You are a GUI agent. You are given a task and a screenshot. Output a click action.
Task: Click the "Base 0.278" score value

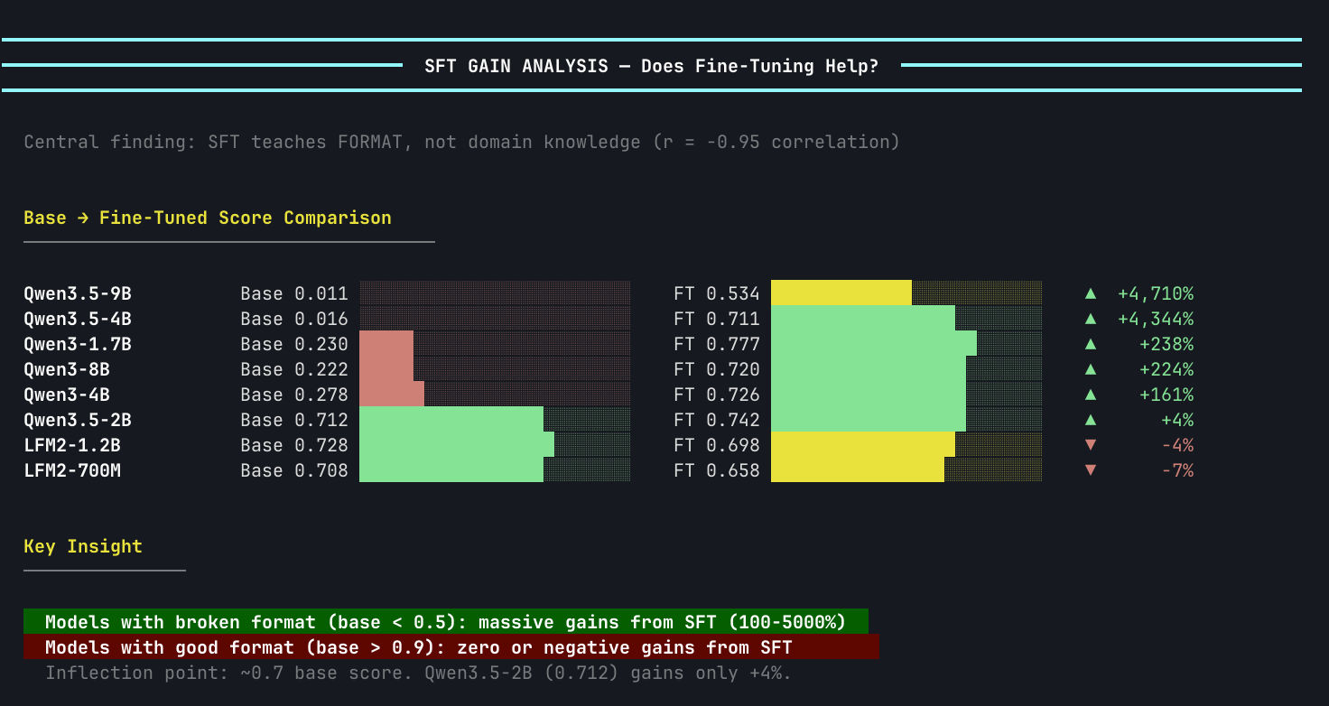(294, 395)
